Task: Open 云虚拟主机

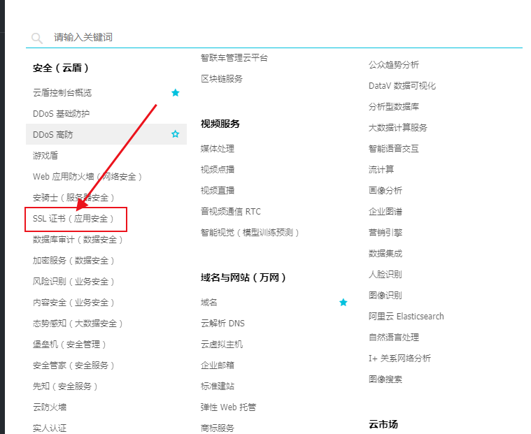Action: point(222,345)
